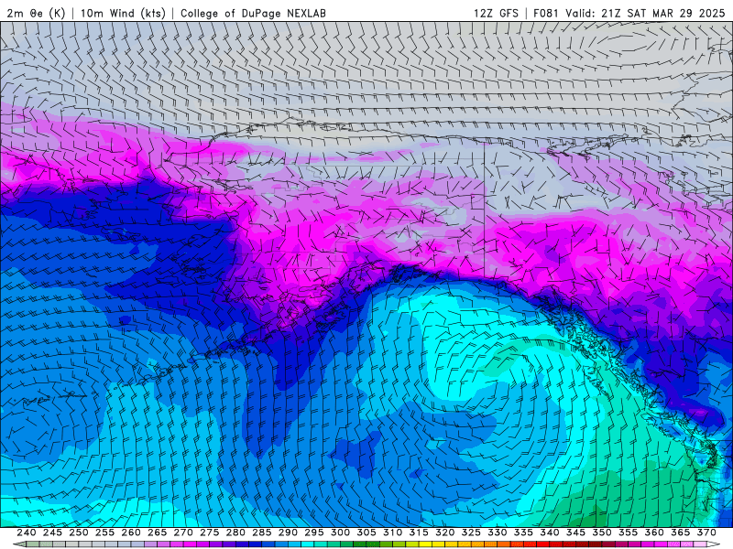Click the 360 value on the color scale
Viewport: 733px width, 549px height.
[x=654, y=533]
